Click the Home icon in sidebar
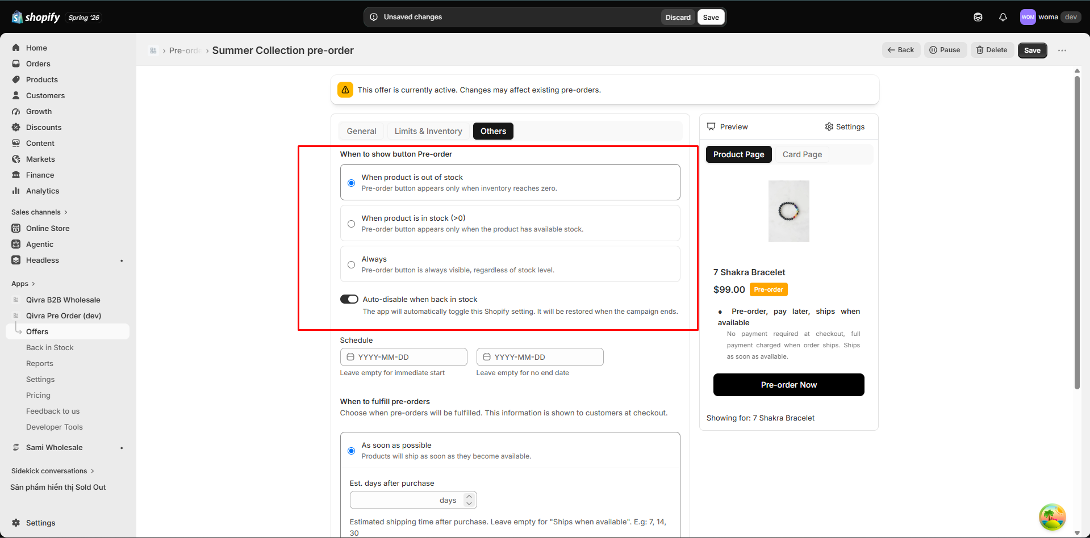Viewport: 1090px width, 538px height. 16,48
